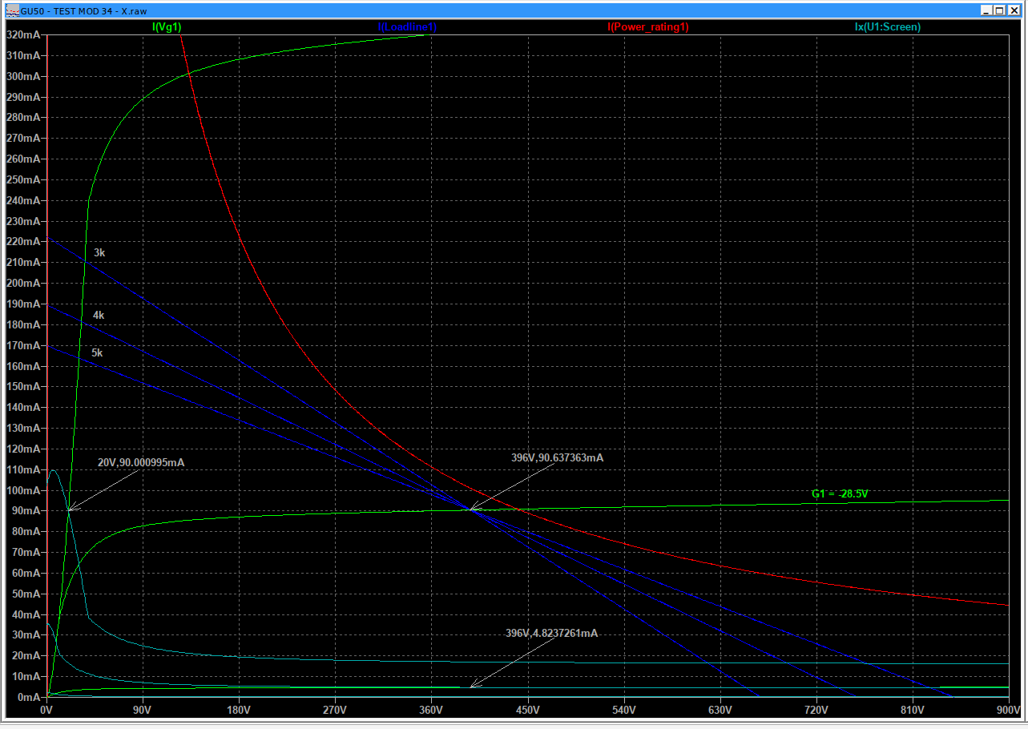Minimize the waveform viewer window

(x=986, y=10)
